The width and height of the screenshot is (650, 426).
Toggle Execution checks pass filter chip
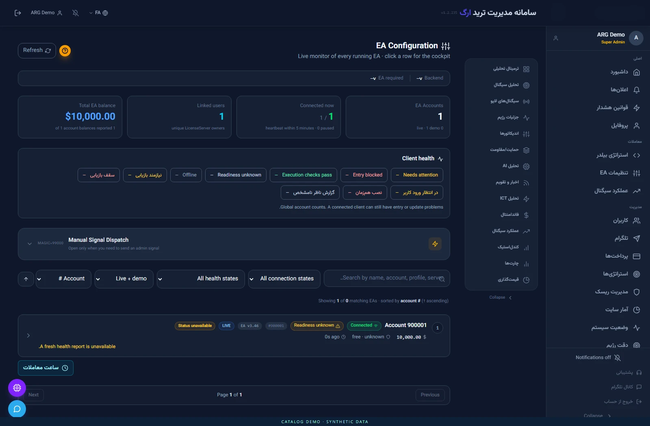pos(303,175)
